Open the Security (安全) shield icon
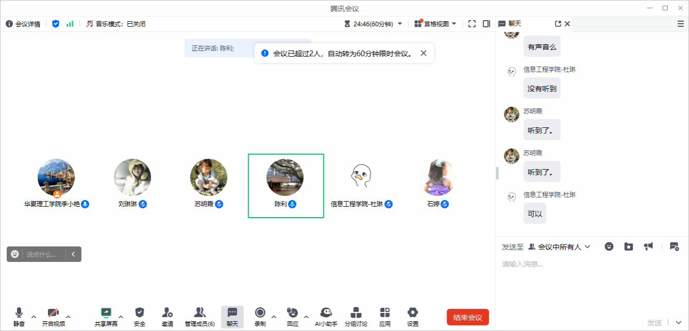 (139, 313)
